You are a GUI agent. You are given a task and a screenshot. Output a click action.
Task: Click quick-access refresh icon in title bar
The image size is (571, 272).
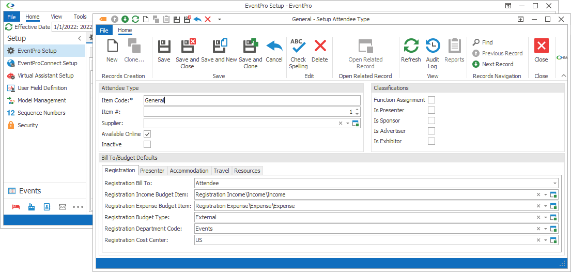point(135,19)
